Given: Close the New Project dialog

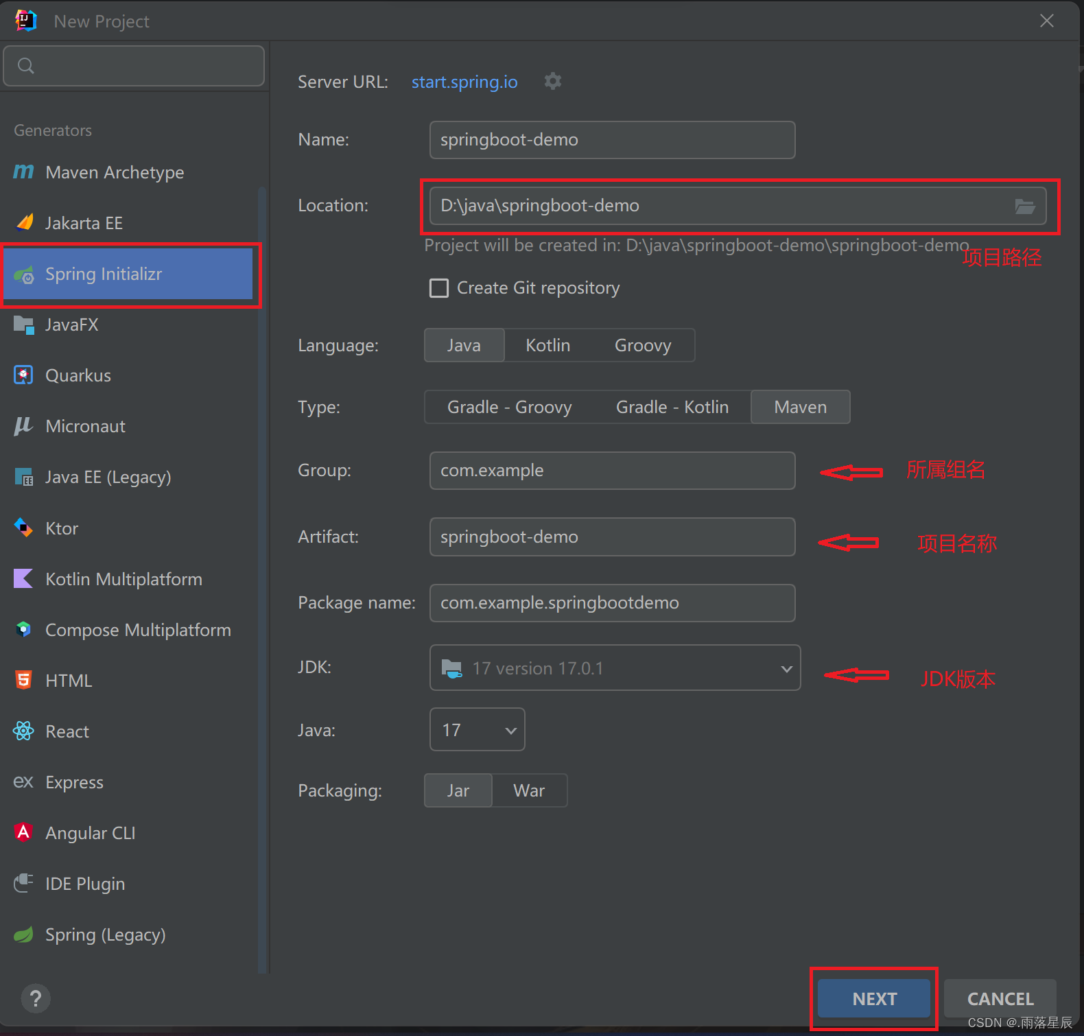Looking at the screenshot, I should pos(1047,21).
